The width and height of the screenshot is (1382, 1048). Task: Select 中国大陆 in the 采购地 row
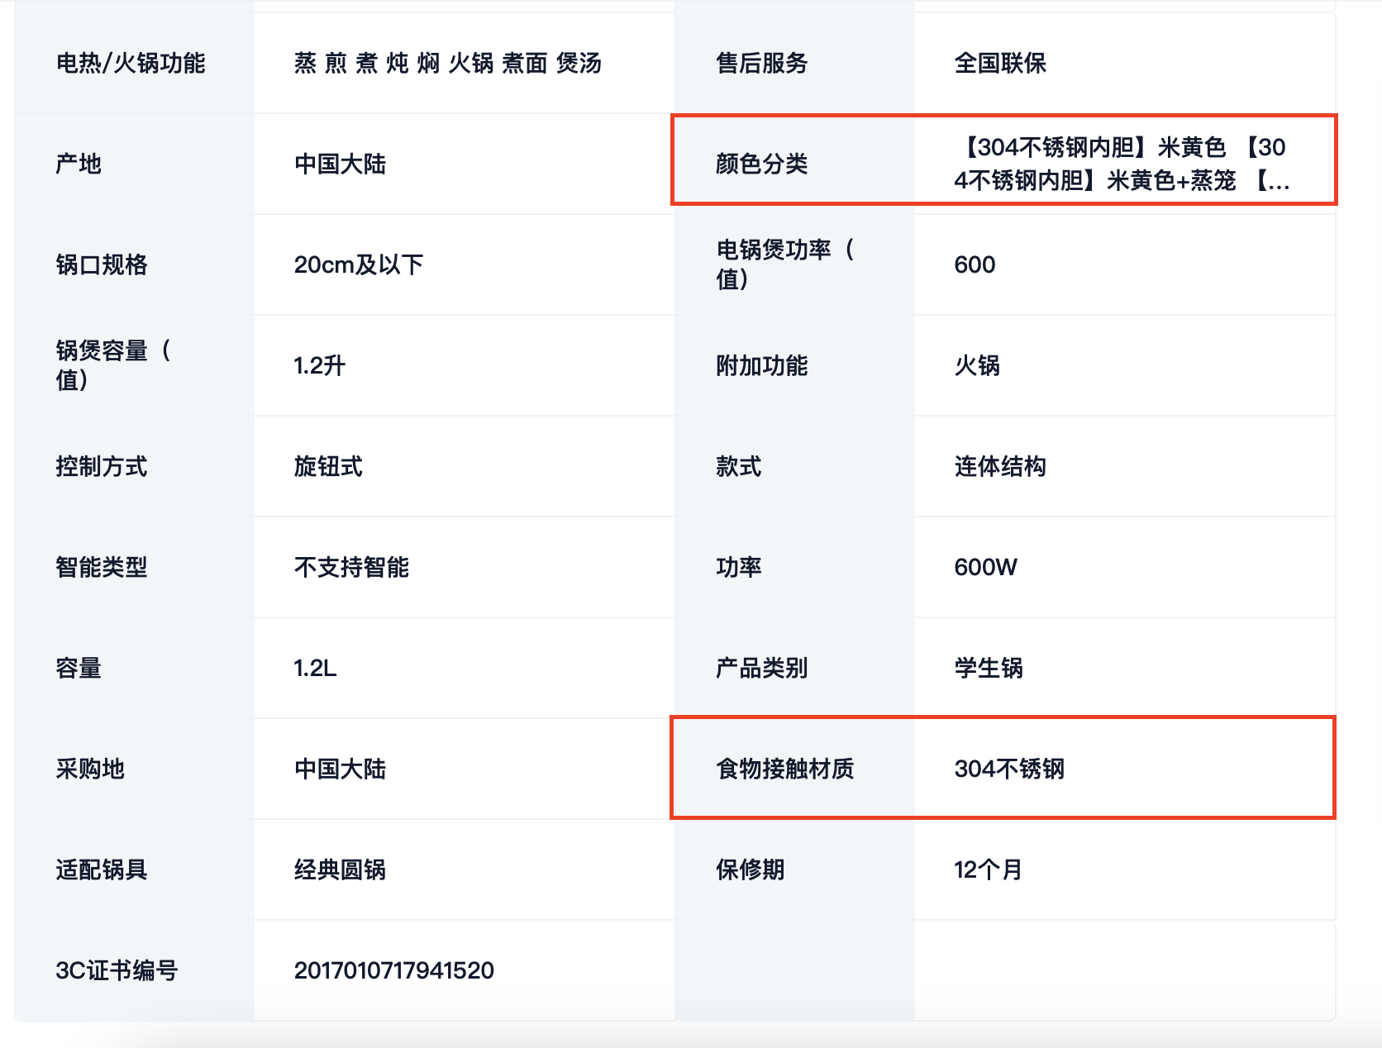340,769
